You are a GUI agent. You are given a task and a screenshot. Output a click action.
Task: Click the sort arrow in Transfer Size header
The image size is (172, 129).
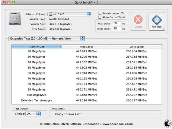point(60,47)
